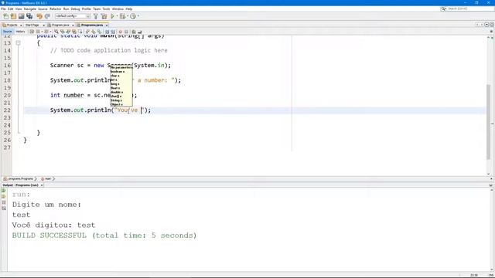The height and width of the screenshot is (278, 495).
Task: Open the Run Project dropdown arrow
Action: point(117,16)
